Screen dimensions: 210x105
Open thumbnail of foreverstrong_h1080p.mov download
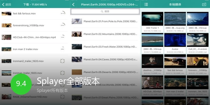(x=6, y=25)
